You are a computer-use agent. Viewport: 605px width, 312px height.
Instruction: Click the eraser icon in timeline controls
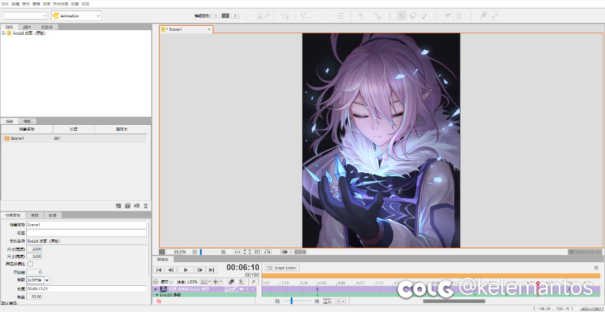[231, 282]
